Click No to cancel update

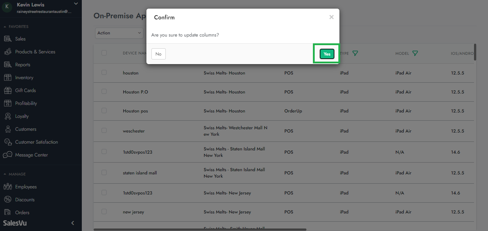(158, 54)
